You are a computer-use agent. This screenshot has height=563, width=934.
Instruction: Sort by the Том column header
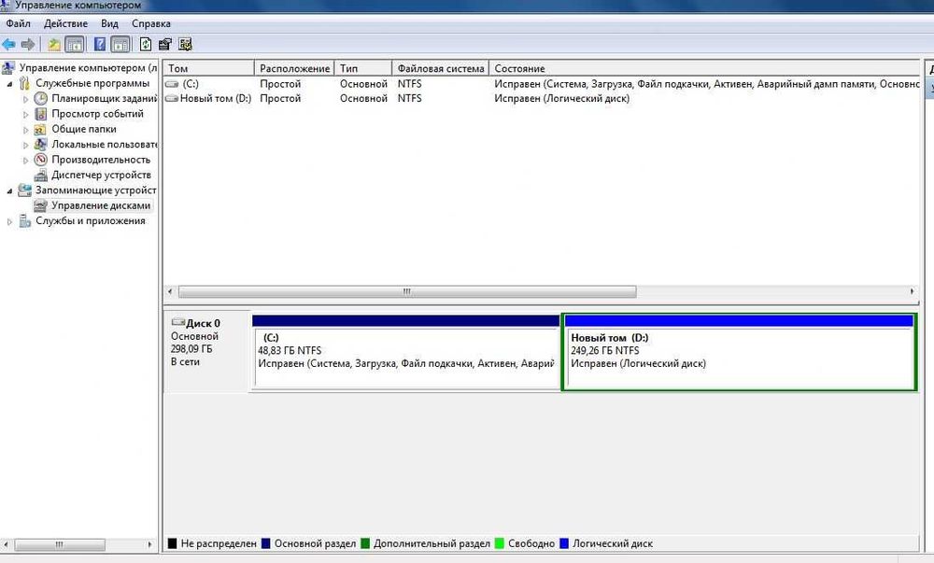point(208,68)
